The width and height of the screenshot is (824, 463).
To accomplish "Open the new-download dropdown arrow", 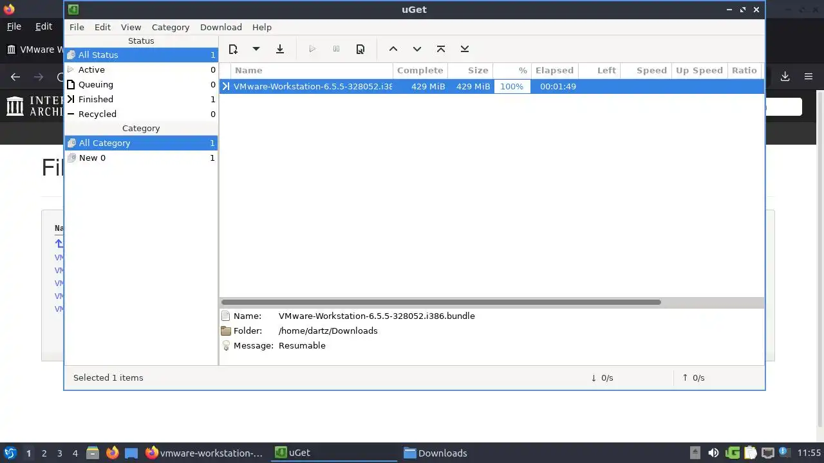I will [256, 49].
